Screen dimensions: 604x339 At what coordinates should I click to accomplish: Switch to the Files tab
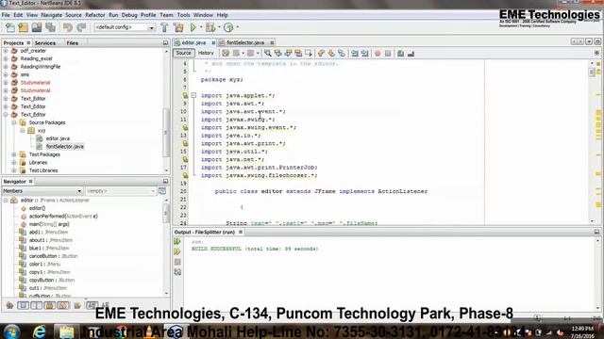pos(73,43)
